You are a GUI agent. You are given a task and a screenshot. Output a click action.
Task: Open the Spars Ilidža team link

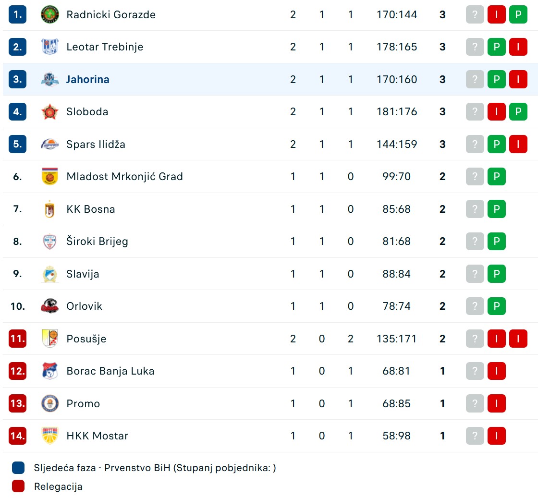pos(96,144)
